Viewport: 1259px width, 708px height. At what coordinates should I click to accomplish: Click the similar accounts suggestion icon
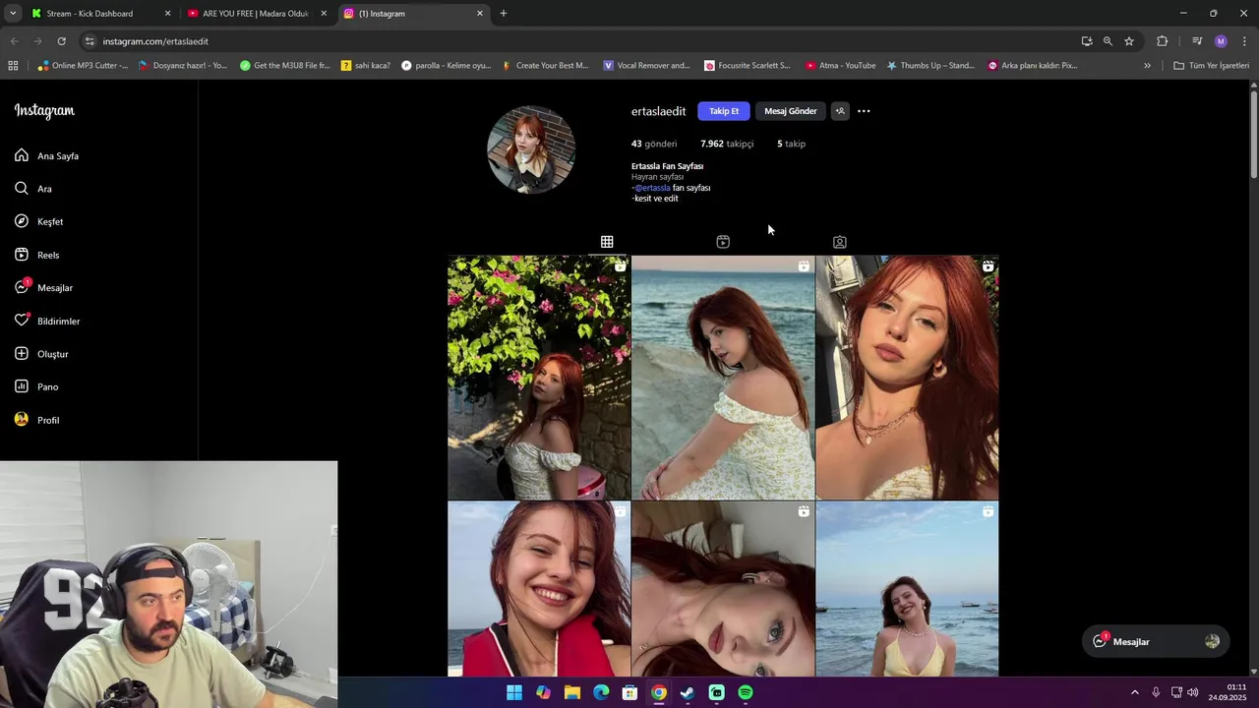pos(840,111)
